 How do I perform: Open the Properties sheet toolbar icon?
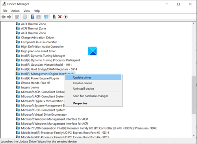pyautogui.click(x=25, y=17)
